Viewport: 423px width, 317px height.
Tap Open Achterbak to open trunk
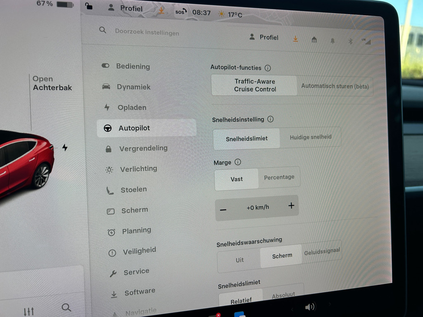[52, 83]
